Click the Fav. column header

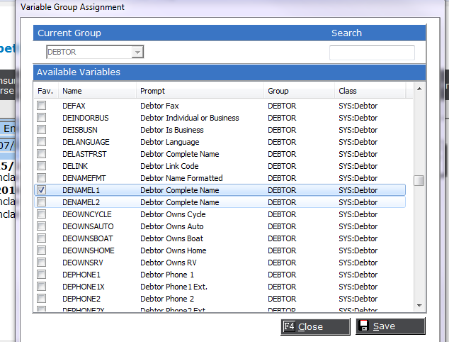(45, 91)
